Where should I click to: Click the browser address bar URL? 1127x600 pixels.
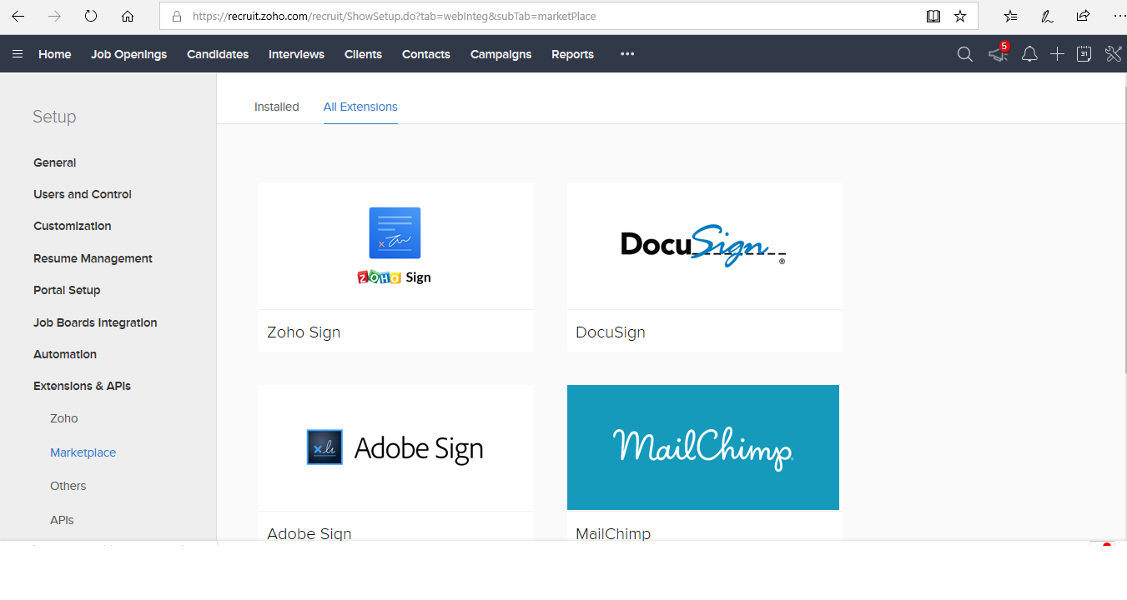[x=394, y=16]
